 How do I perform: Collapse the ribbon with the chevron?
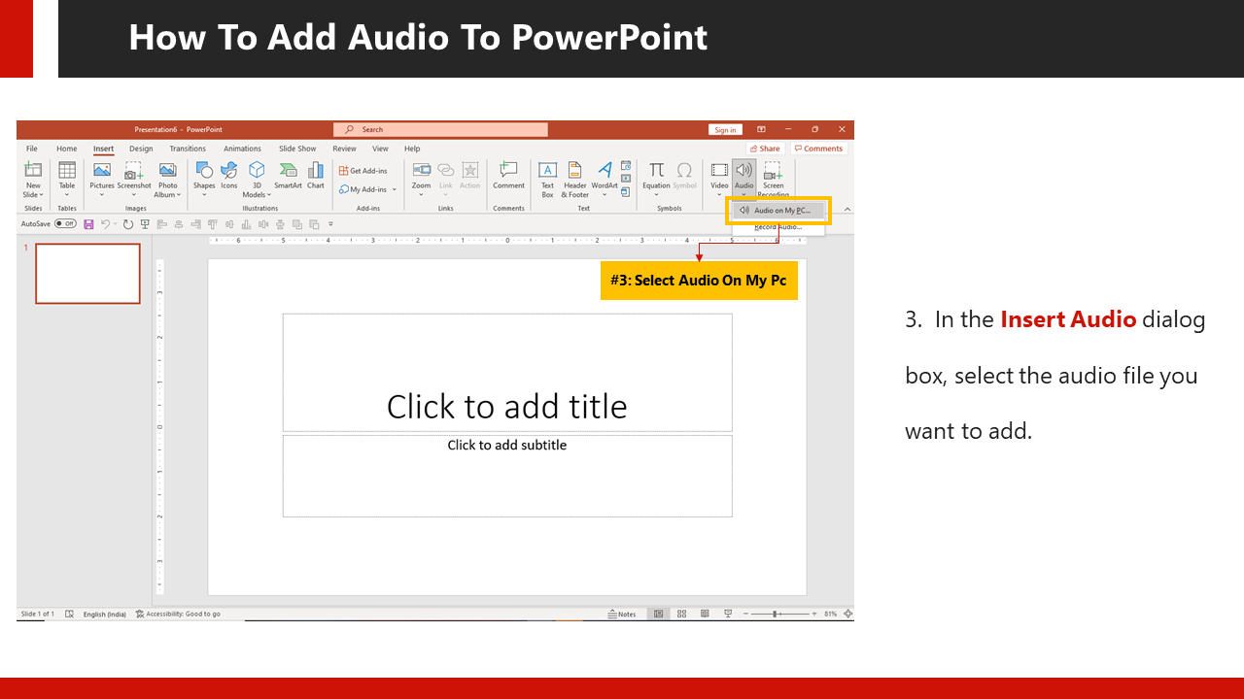coord(847,210)
